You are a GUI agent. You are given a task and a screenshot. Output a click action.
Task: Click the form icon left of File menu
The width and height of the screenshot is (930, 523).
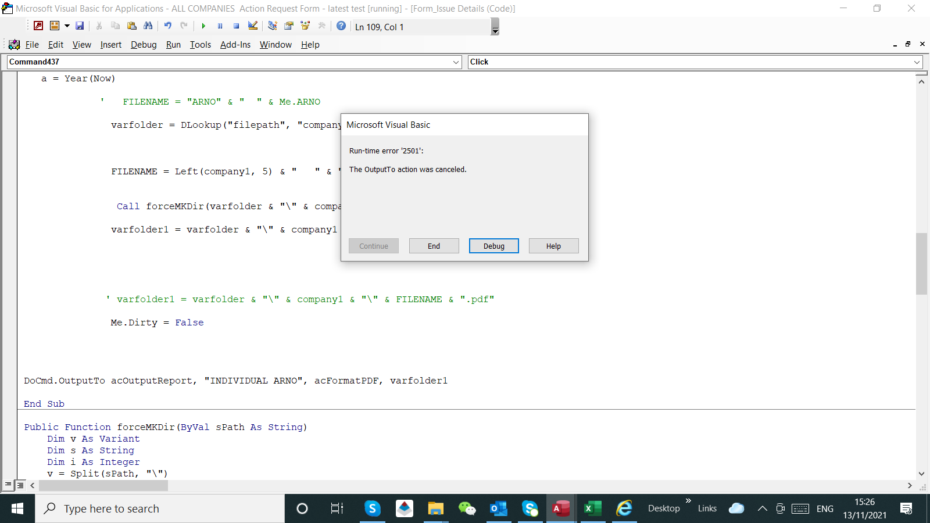point(15,45)
